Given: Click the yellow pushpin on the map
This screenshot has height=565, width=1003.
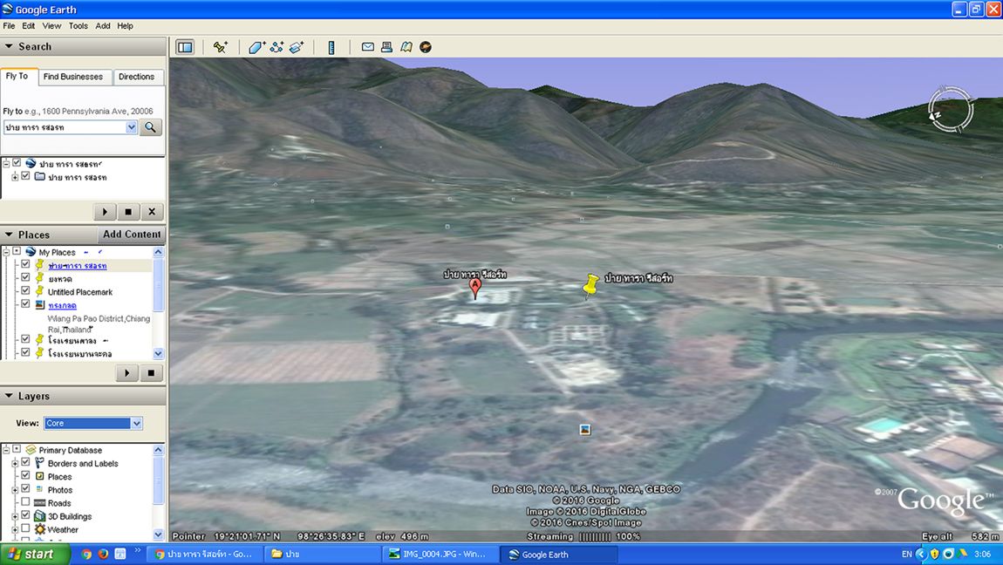Looking at the screenshot, I should click(x=590, y=285).
